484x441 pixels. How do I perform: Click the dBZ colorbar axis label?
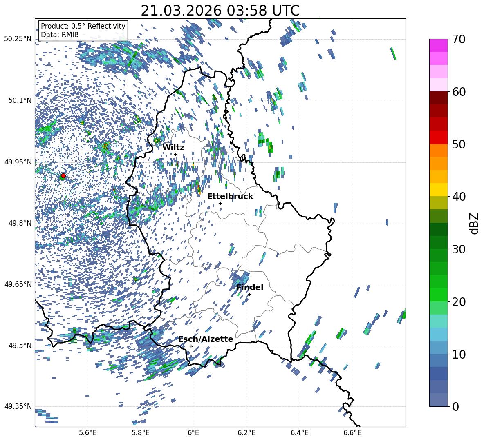pos(474,223)
